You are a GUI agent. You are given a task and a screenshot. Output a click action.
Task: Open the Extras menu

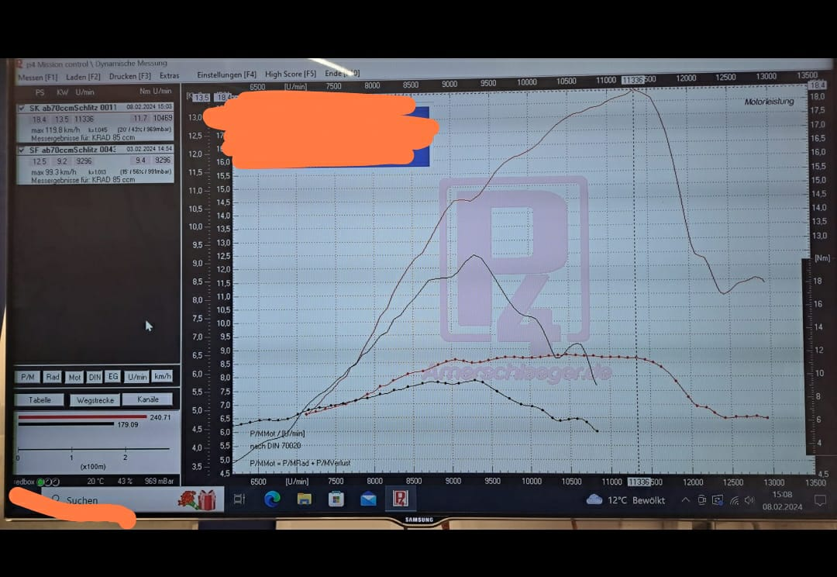169,76
